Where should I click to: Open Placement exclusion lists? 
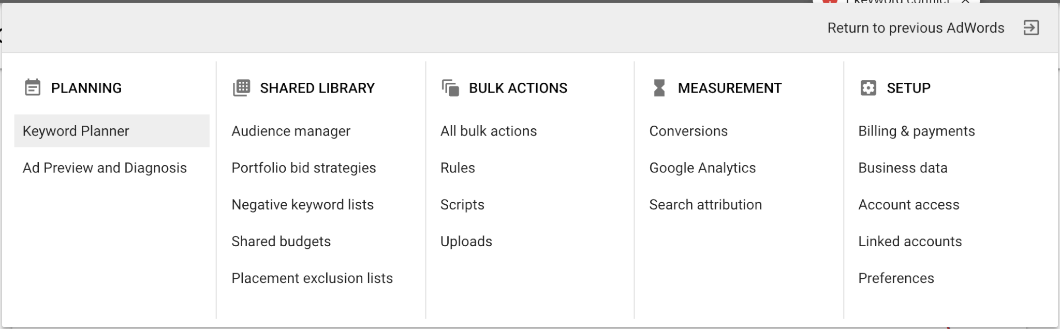312,278
